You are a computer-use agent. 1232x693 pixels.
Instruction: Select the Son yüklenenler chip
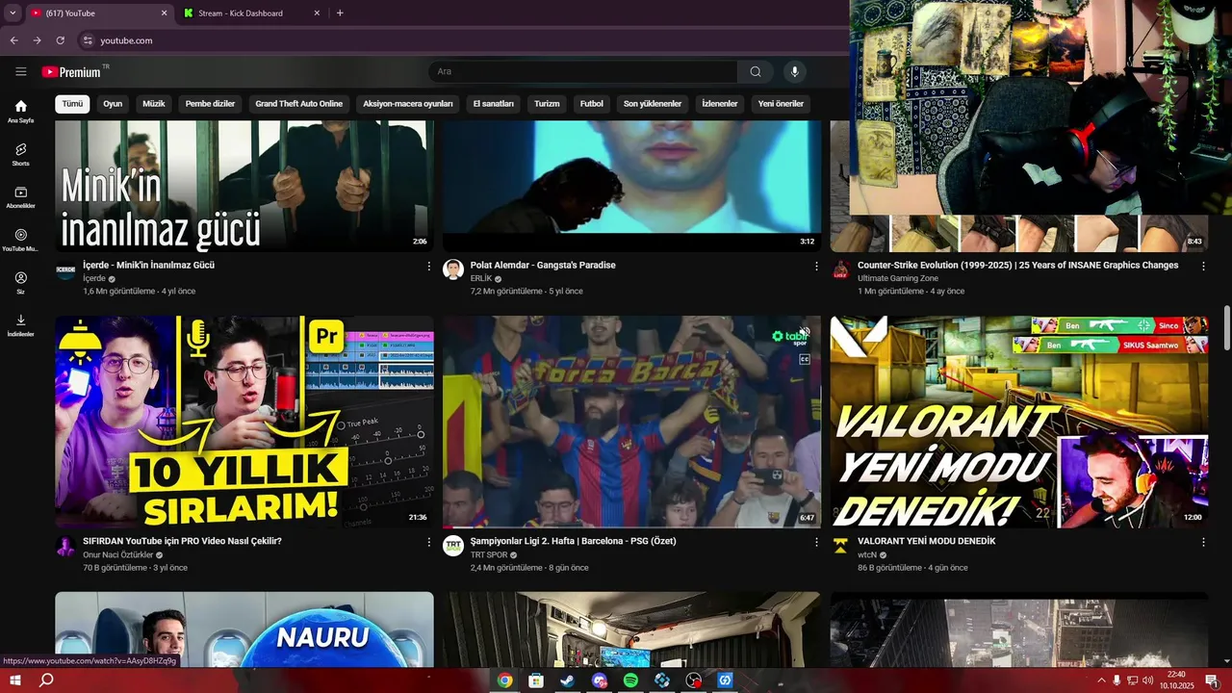(653, 104)
